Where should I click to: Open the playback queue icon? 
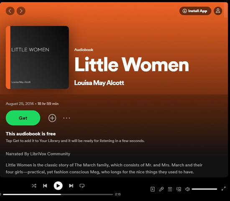click(170, 189)
